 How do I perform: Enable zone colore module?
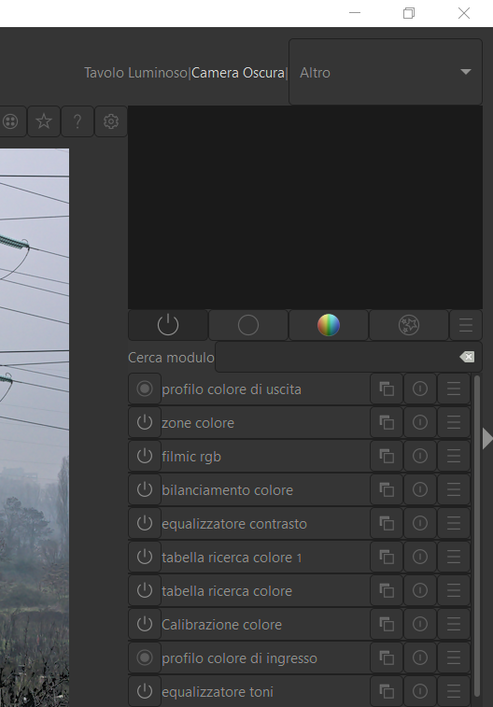tap(145, 422)
